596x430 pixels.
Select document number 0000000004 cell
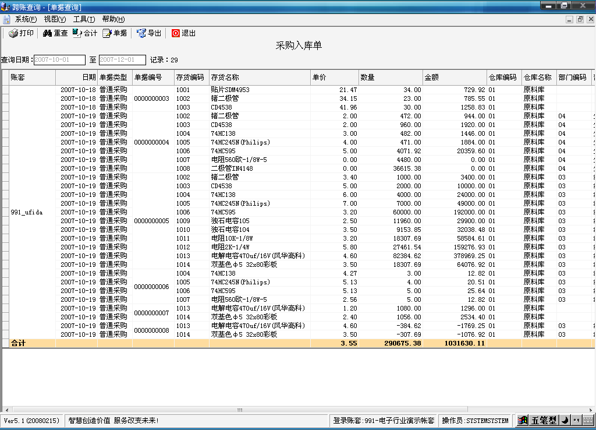click(x=153, y=142)
